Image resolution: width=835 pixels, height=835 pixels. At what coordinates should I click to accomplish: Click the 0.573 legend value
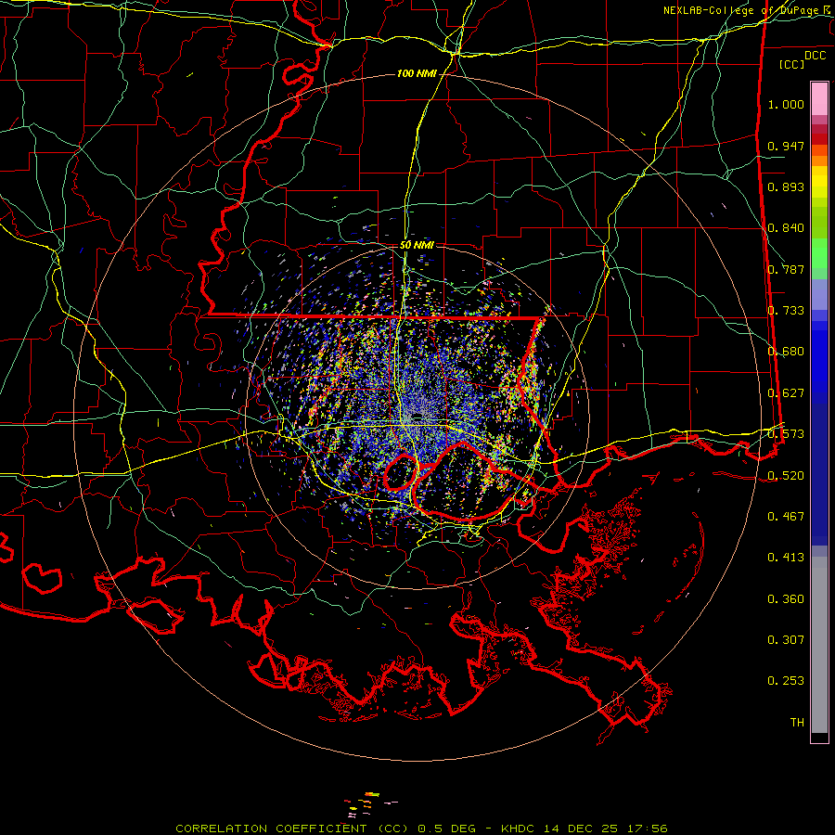786,434
